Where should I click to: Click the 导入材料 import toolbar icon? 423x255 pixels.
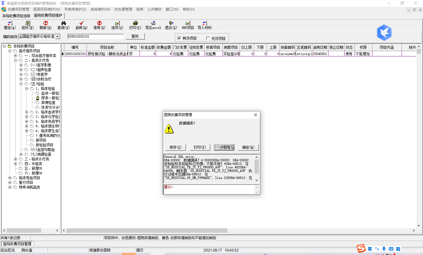pyautogui.click(x=205, y=23)
